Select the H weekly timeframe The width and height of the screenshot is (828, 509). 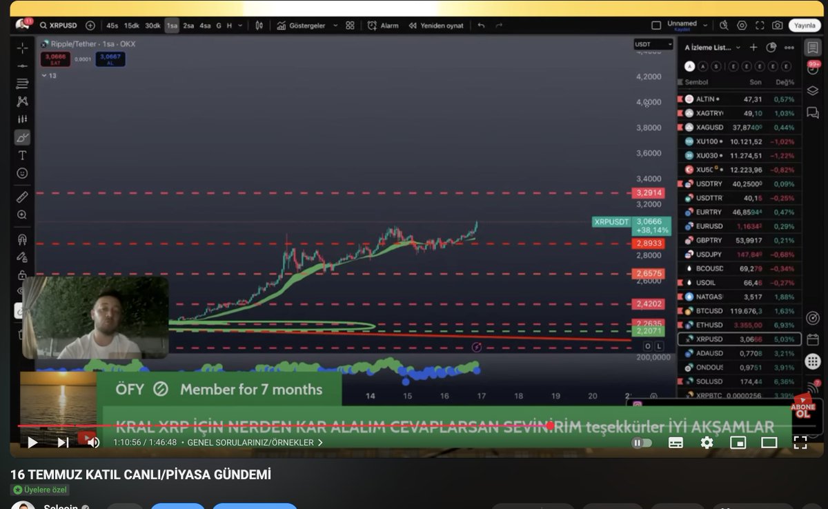[x=230, y=26]
